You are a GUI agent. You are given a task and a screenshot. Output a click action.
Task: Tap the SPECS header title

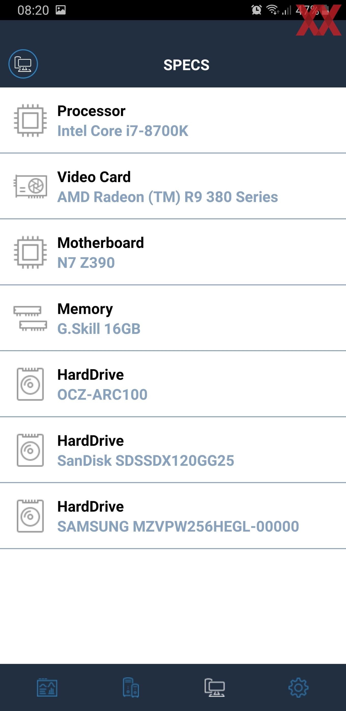click(x=186, y=65)
